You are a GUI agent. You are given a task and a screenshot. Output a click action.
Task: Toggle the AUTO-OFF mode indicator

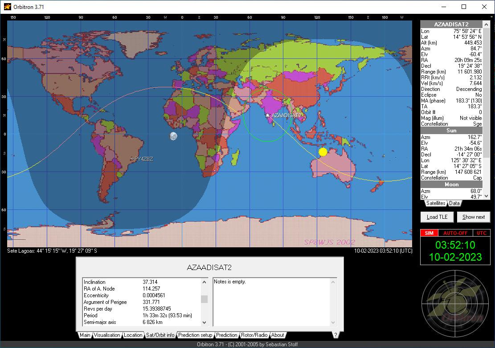point(455,233)
